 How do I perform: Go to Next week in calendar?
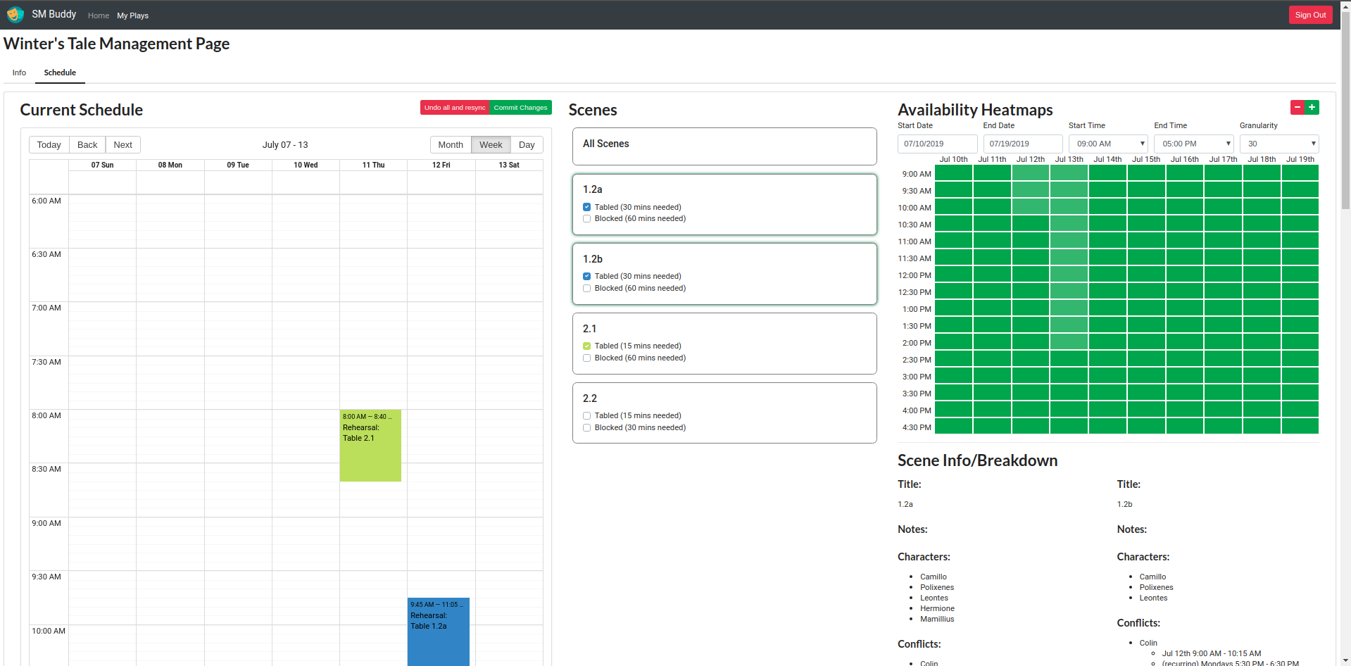point(123,144)
